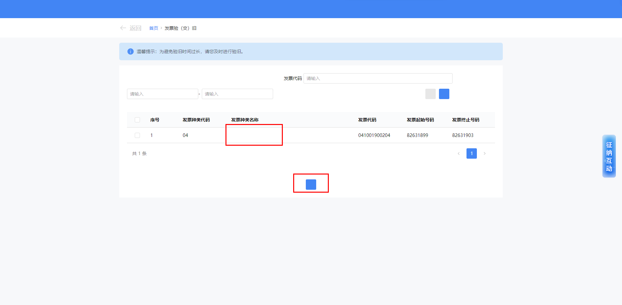Tick the select-all checkbox in the table header
622x305 pixels.
137,120
